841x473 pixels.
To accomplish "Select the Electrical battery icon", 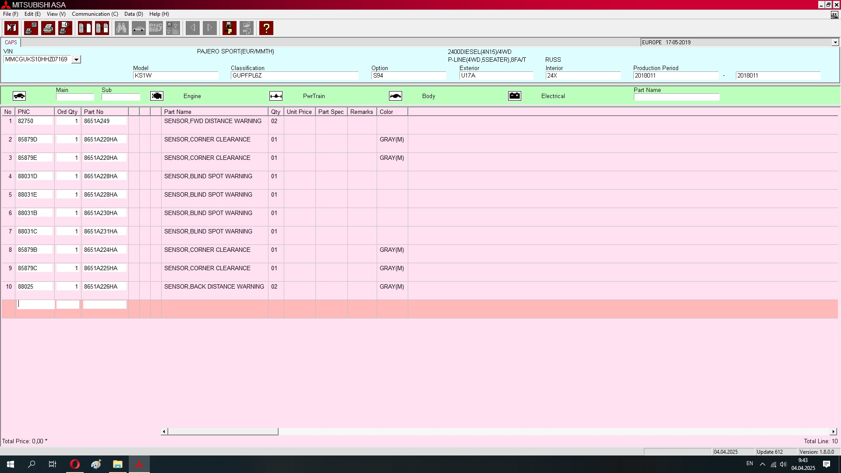I will [515, 96].
